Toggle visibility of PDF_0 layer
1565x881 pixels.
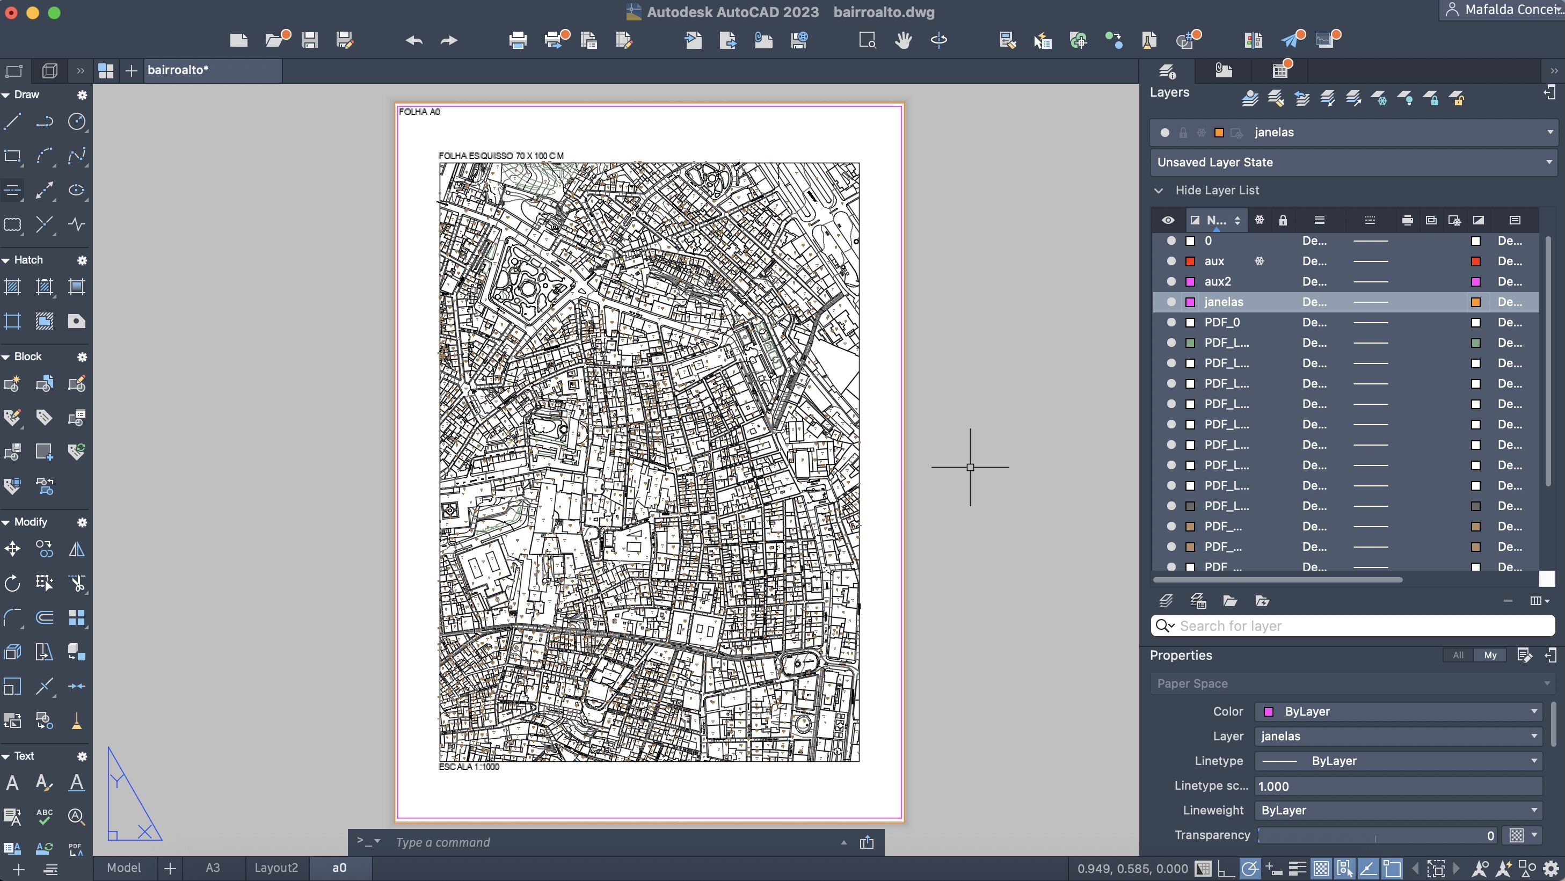(x=1171, y=322)
